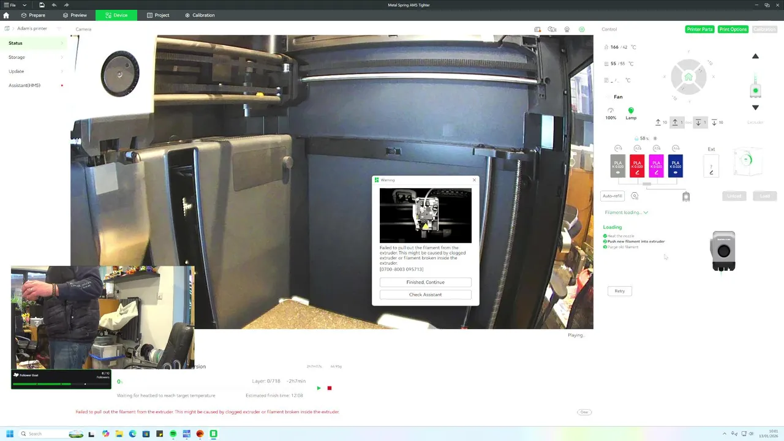Select the dark blue PLA filament slot A4
Viewport: 784px width, 441px height.
tap(676, 166)
